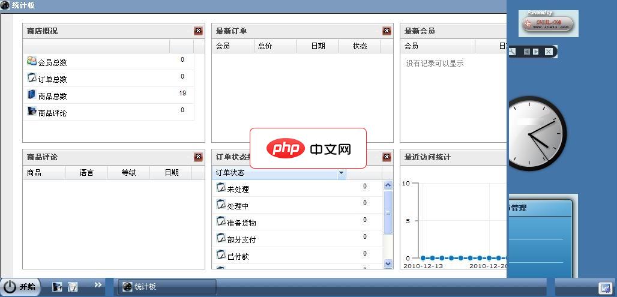This screenshot has height=297, width=617.
Task: Expand quick launch overflow chevron in taskbar
Action: tap(98, 286)
